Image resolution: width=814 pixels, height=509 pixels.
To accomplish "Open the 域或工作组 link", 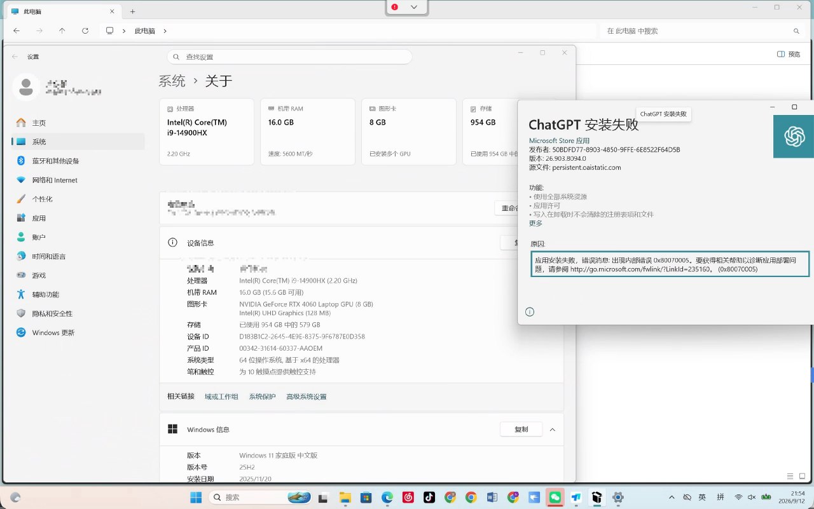I will (221, 397).
